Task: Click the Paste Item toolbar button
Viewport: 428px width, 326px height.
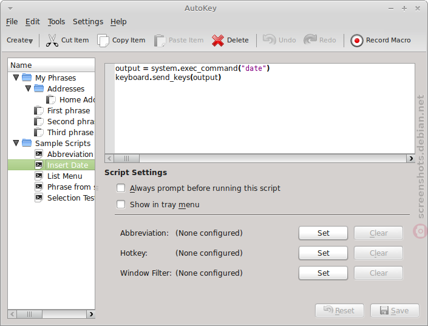Action: (x=179, y=41)
